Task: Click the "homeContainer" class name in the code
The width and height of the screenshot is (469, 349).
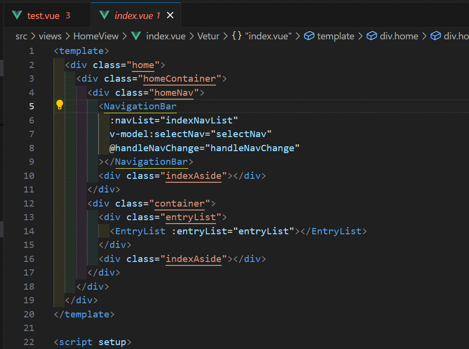Action: pos(180,78)
